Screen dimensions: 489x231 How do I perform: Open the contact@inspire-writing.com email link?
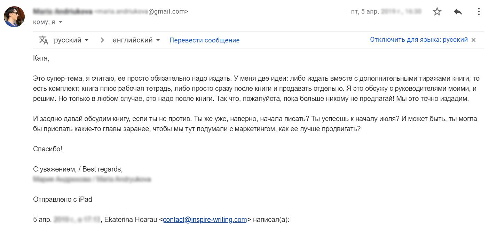click(x=205, y=220)
